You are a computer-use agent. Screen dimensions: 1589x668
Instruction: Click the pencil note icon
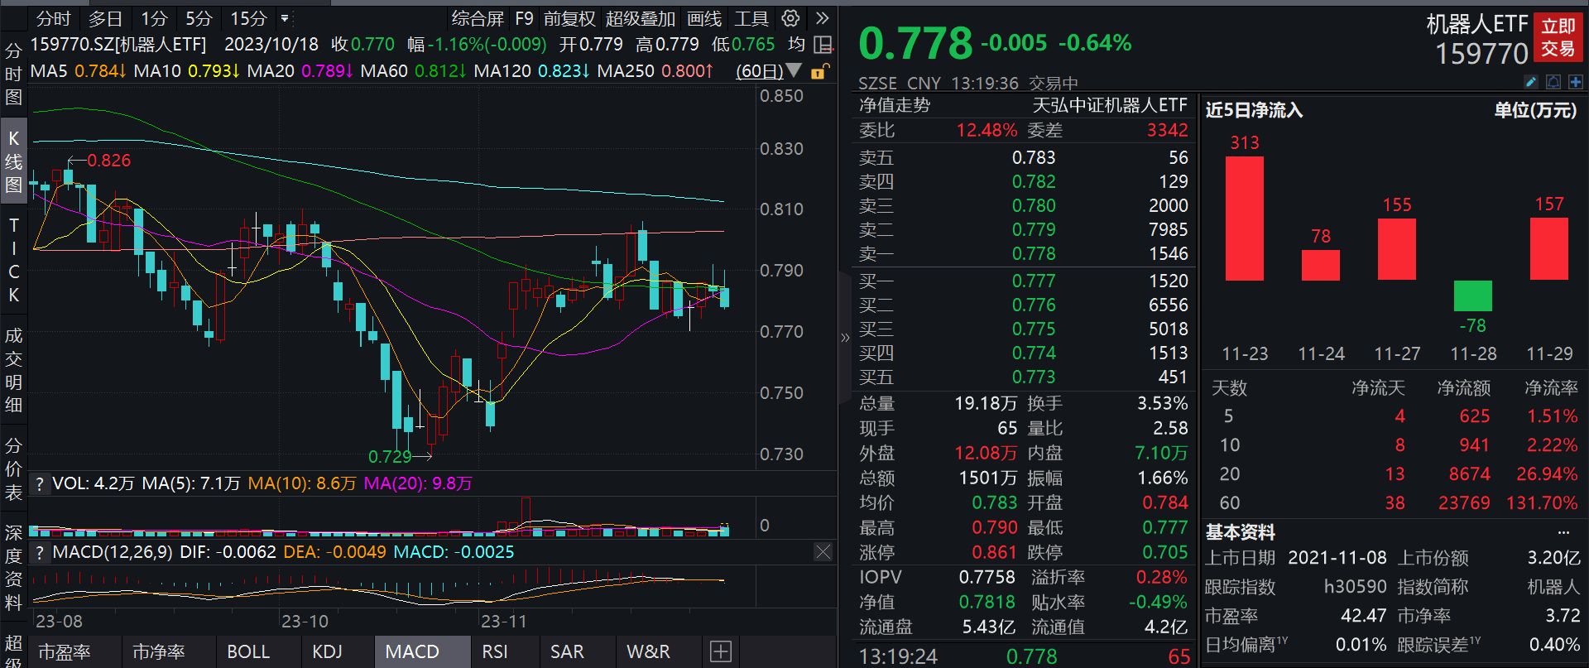[x=1530, y=82]
